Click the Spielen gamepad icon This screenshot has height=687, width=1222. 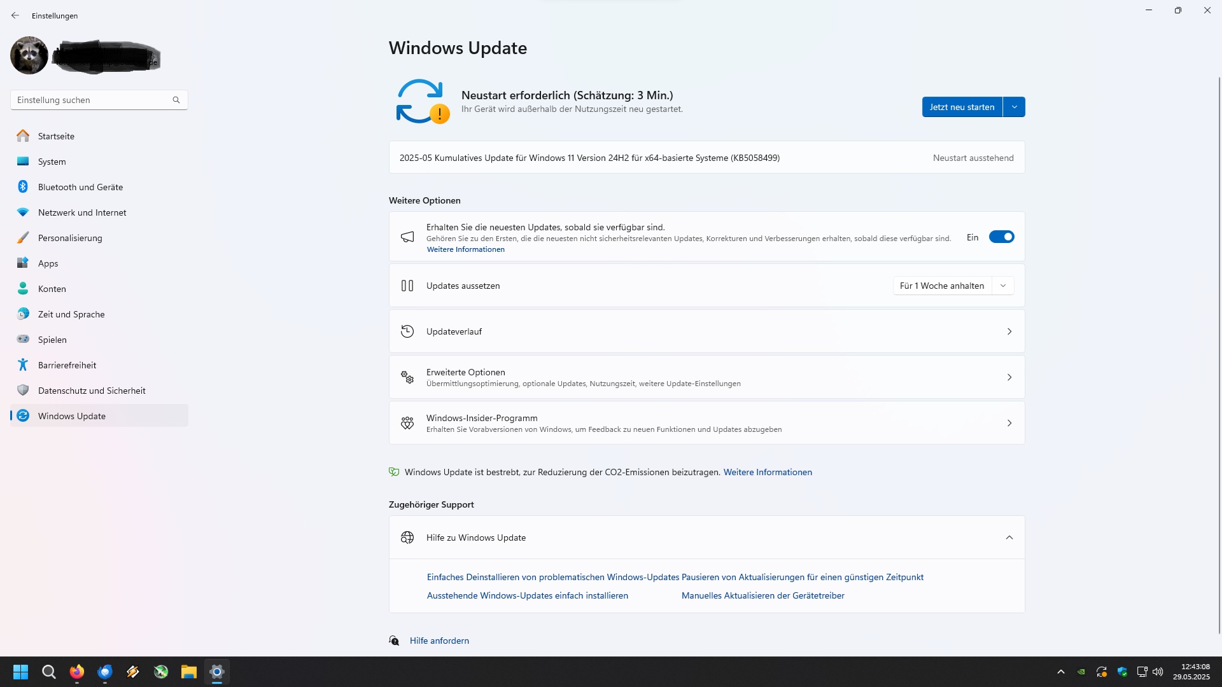(x=23, y=339)
